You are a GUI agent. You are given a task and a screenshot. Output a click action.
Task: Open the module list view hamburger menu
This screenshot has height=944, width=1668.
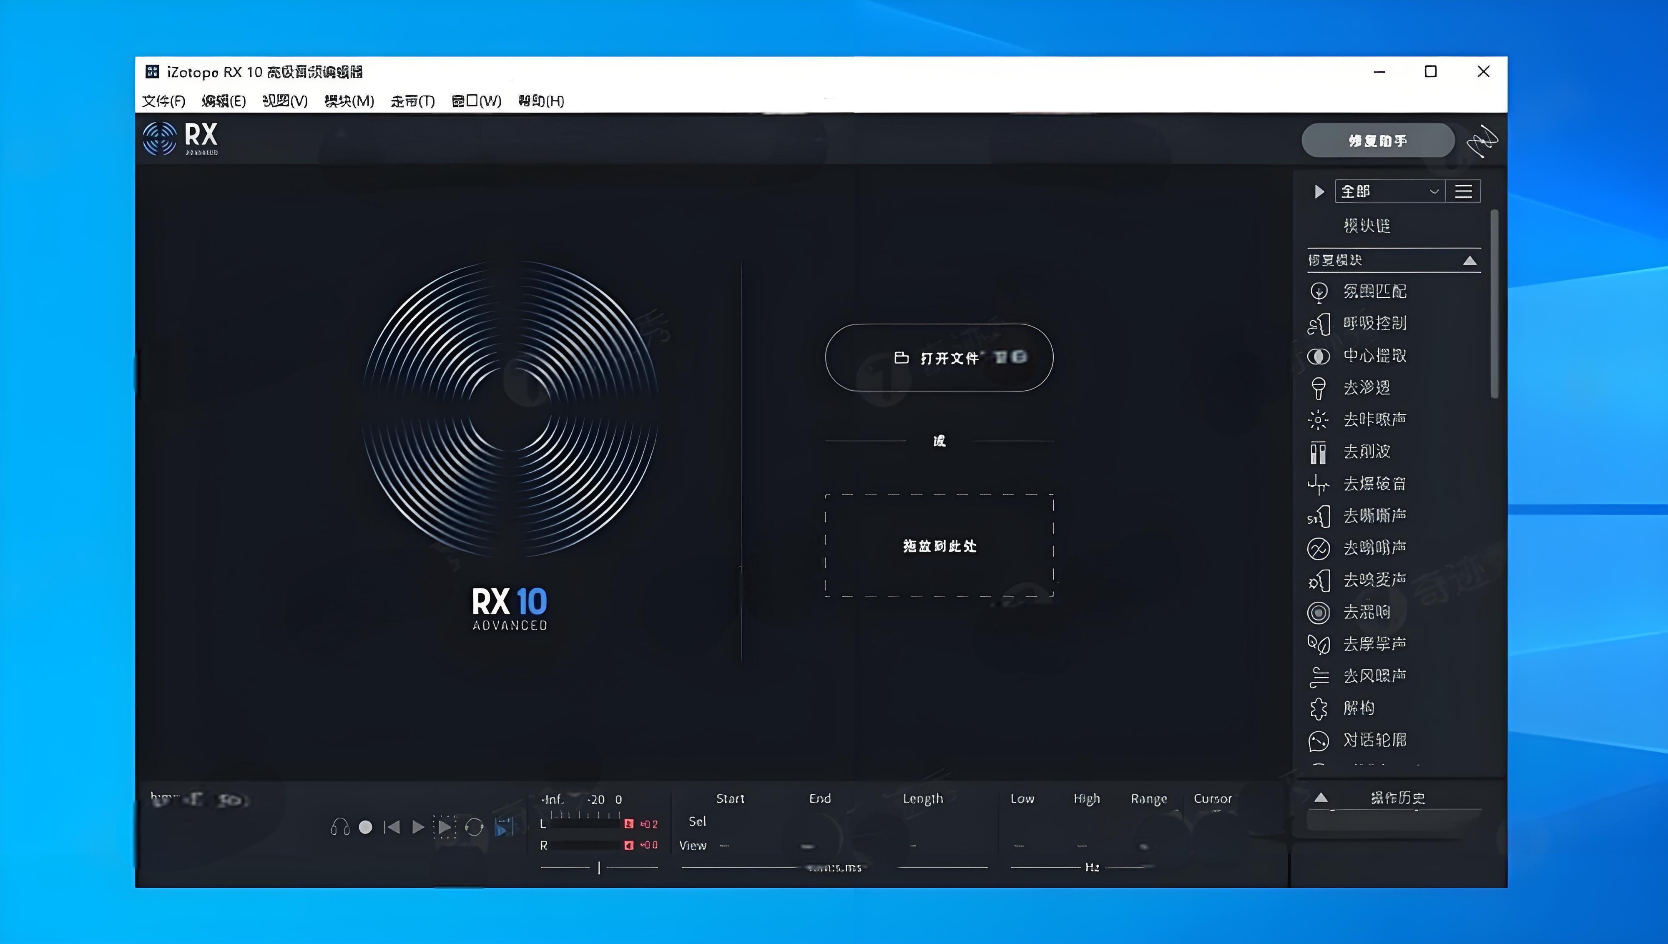[x=1463, y=191]
